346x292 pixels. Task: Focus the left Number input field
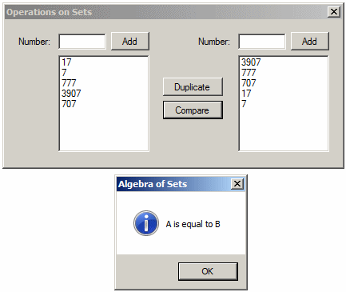82,42
